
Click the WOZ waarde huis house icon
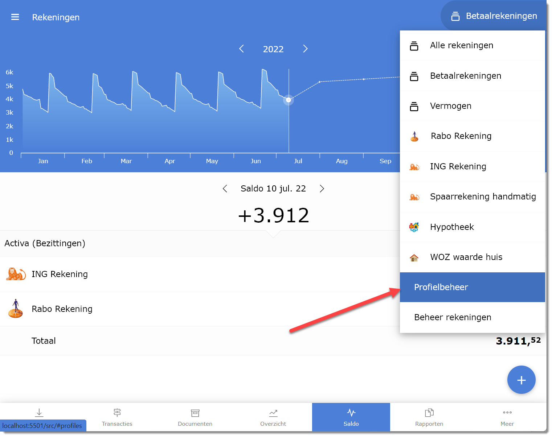[414, 257]
